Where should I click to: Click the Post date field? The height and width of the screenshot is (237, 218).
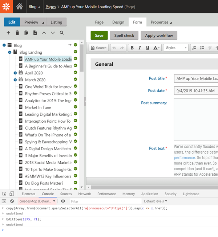[x=196, y=91]
